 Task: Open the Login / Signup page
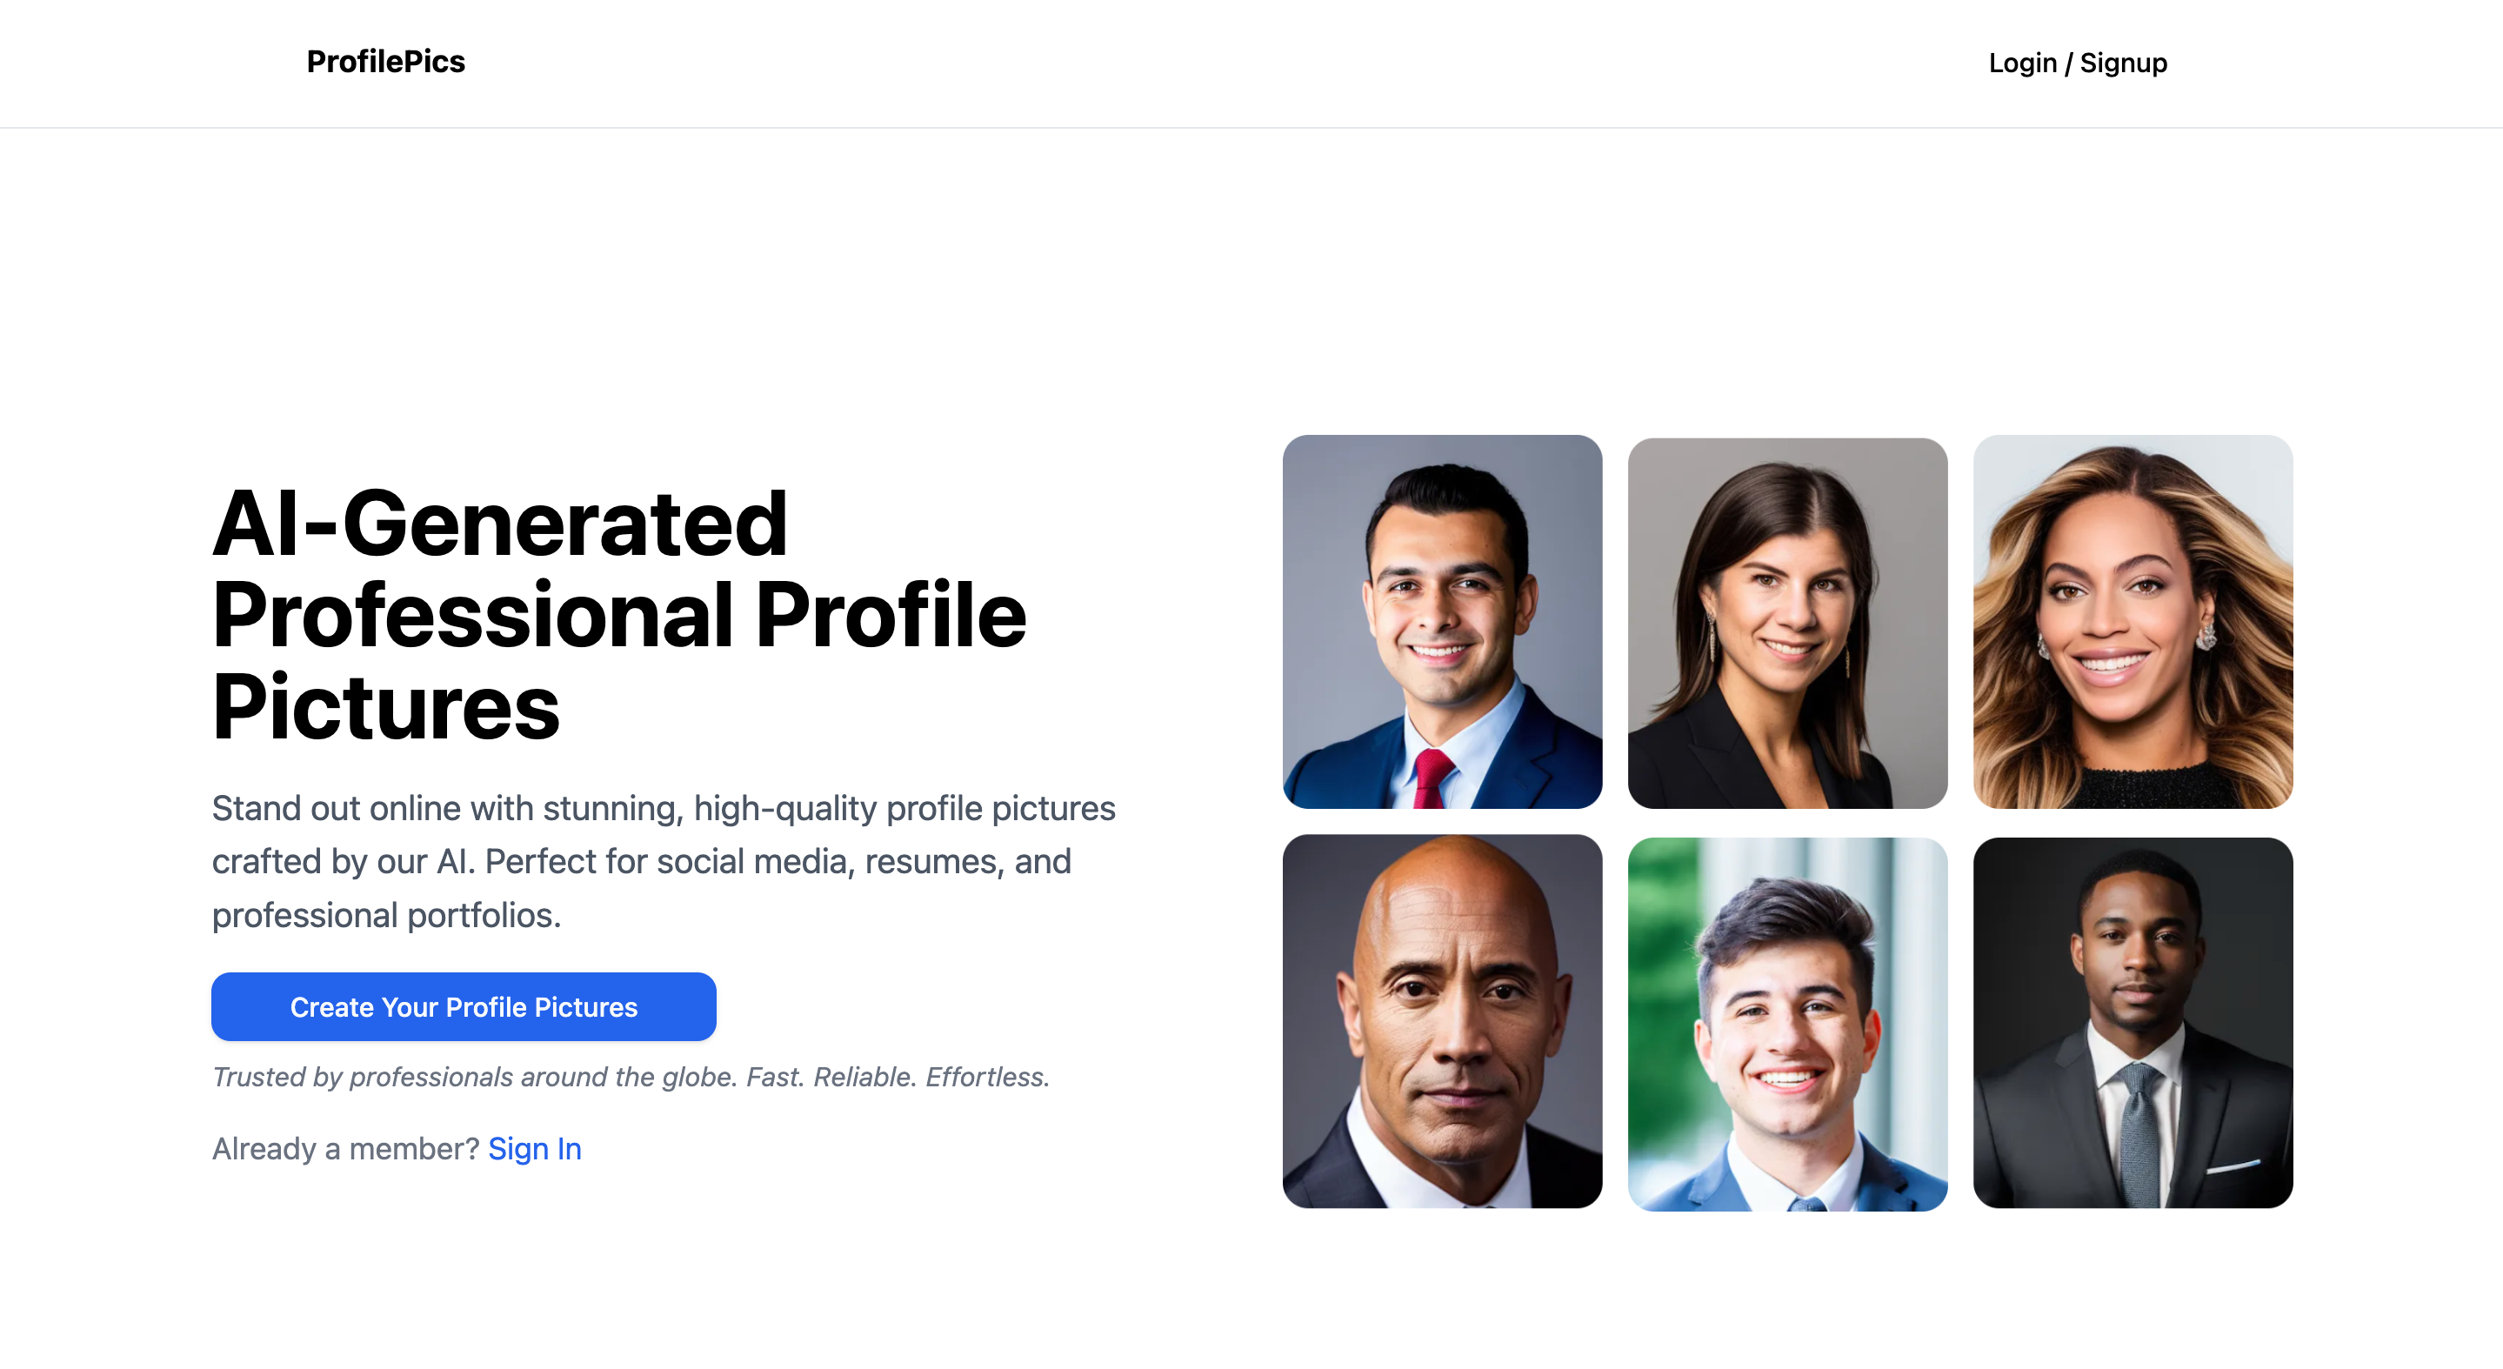2077,63
